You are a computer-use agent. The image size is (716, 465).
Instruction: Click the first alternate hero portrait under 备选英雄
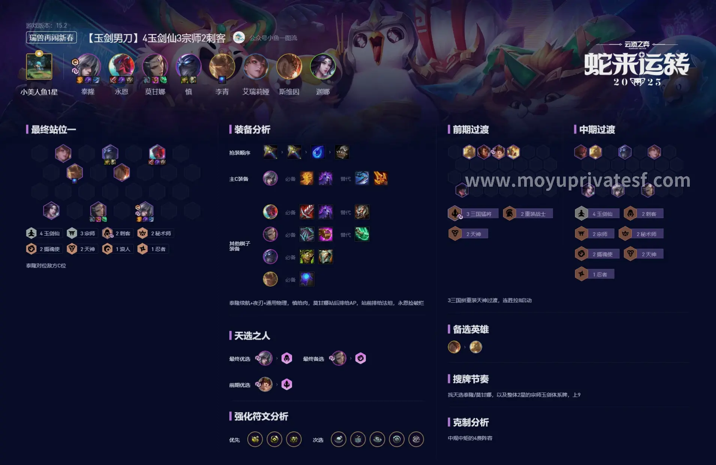click(454, 347)
